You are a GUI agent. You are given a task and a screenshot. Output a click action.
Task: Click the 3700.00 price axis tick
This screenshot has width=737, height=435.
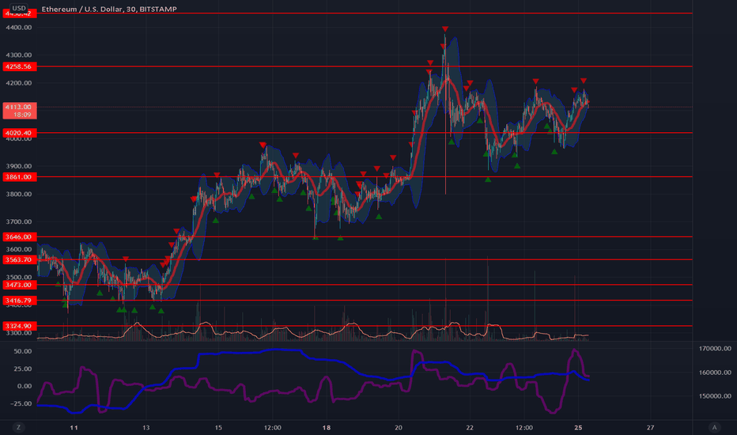point(19,221)
